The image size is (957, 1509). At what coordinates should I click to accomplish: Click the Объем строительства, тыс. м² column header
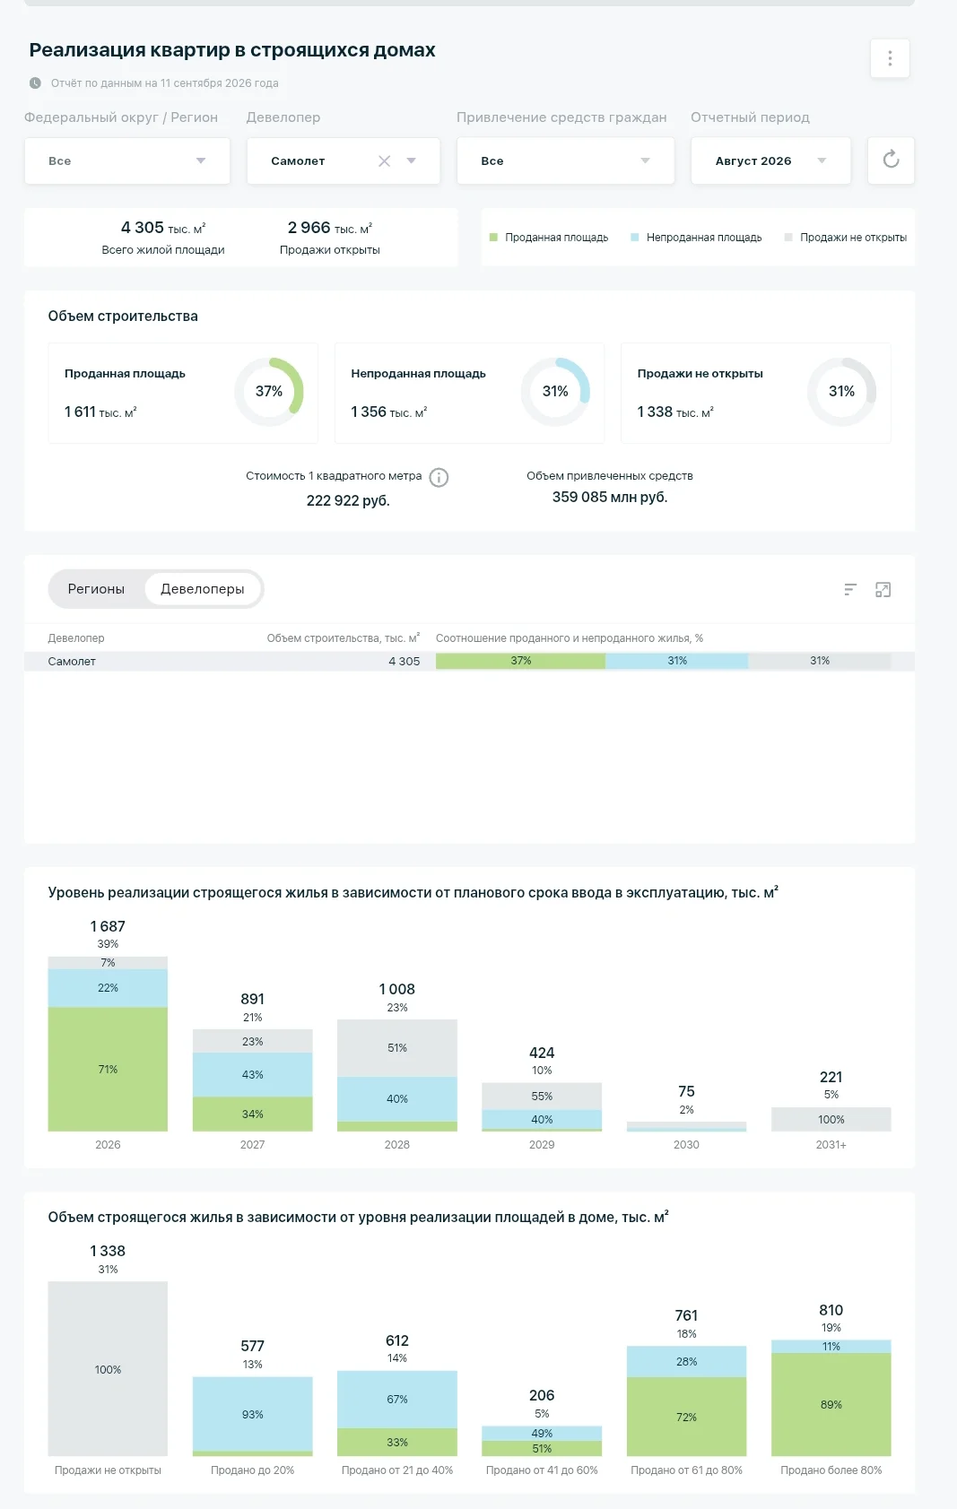344,638
